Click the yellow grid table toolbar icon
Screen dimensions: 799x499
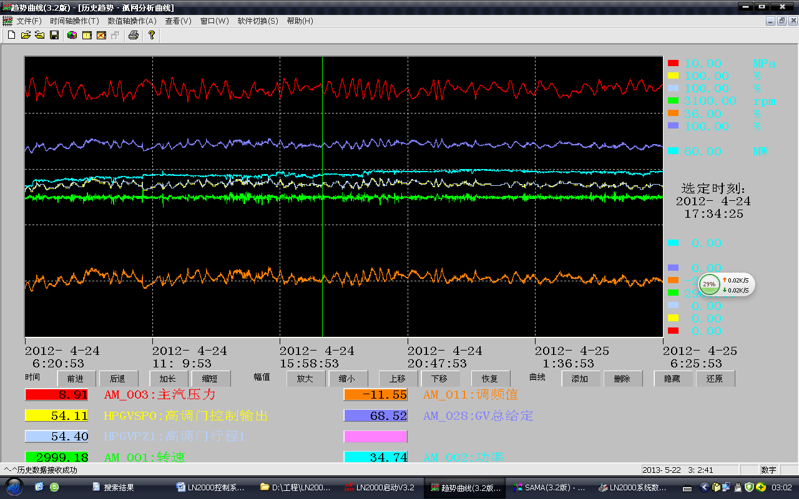pyautogui.click(x=87, y=35)
